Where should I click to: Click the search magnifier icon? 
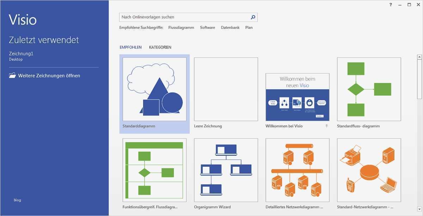[x=253, y=17]
